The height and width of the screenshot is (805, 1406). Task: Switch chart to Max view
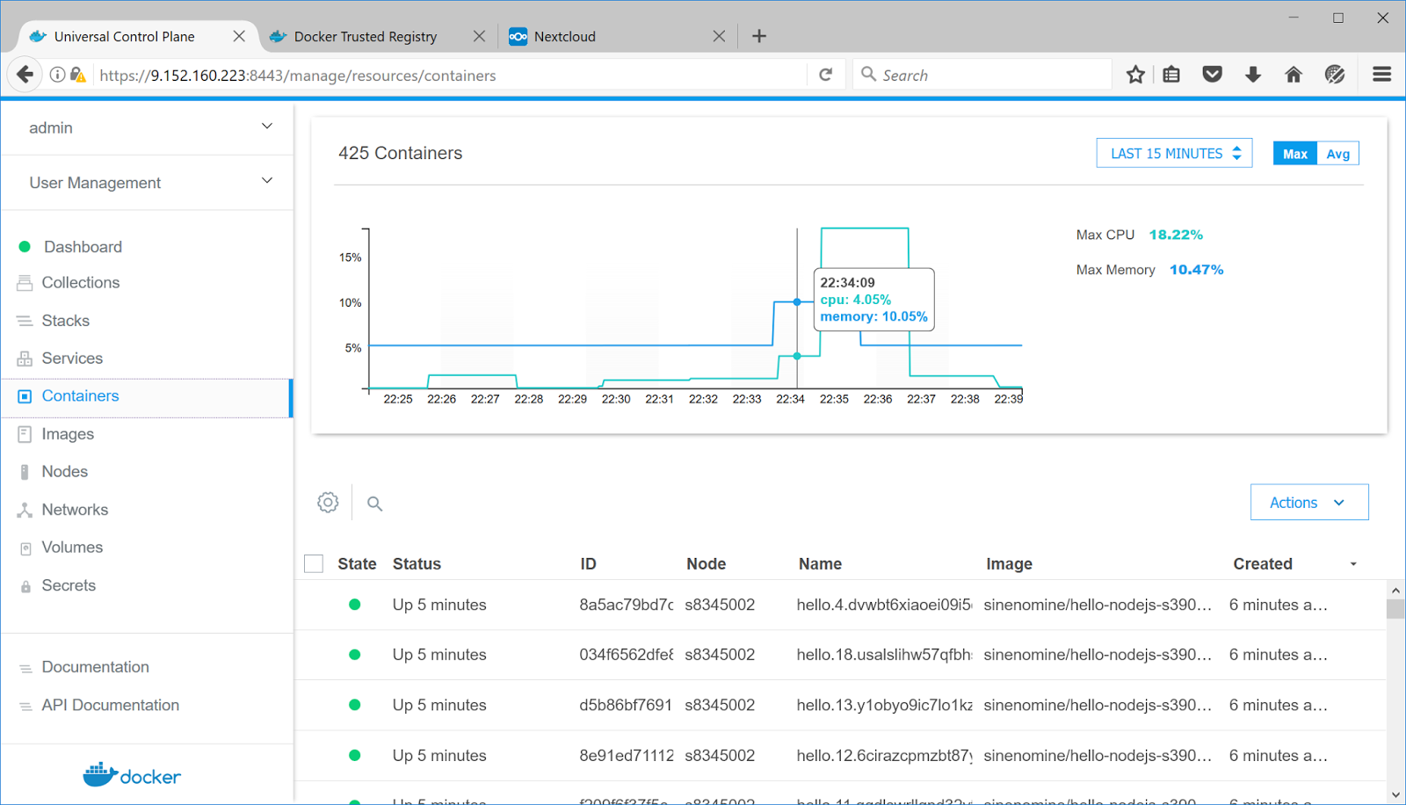[1295, 154]
